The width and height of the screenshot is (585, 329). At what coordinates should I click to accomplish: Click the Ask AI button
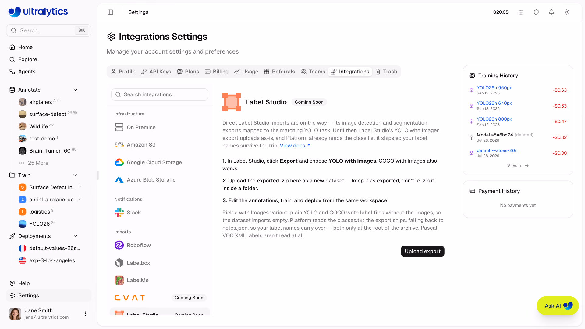tap(558, 306)
